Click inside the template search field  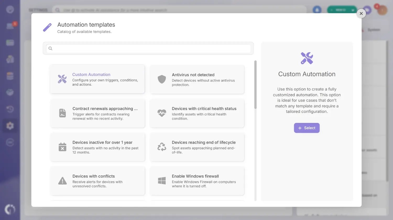[148, 48]
